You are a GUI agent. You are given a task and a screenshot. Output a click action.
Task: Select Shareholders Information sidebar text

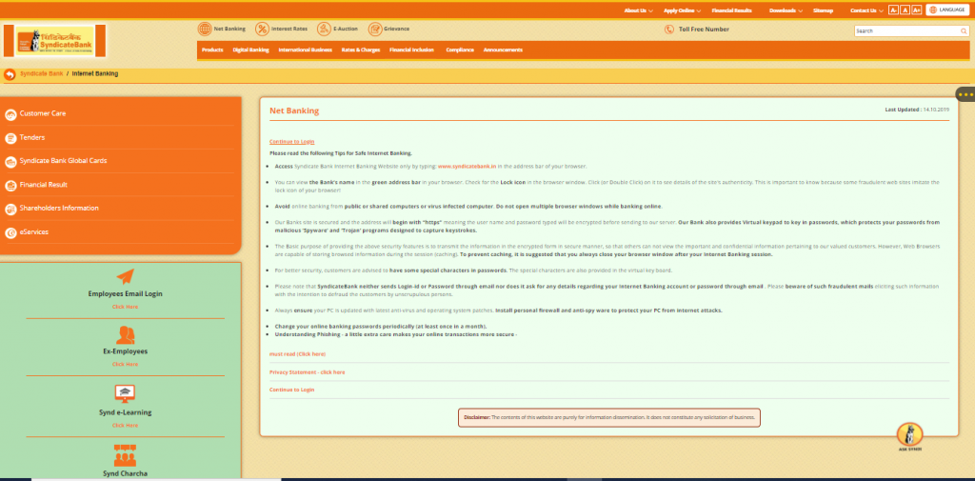click(59, 209)
